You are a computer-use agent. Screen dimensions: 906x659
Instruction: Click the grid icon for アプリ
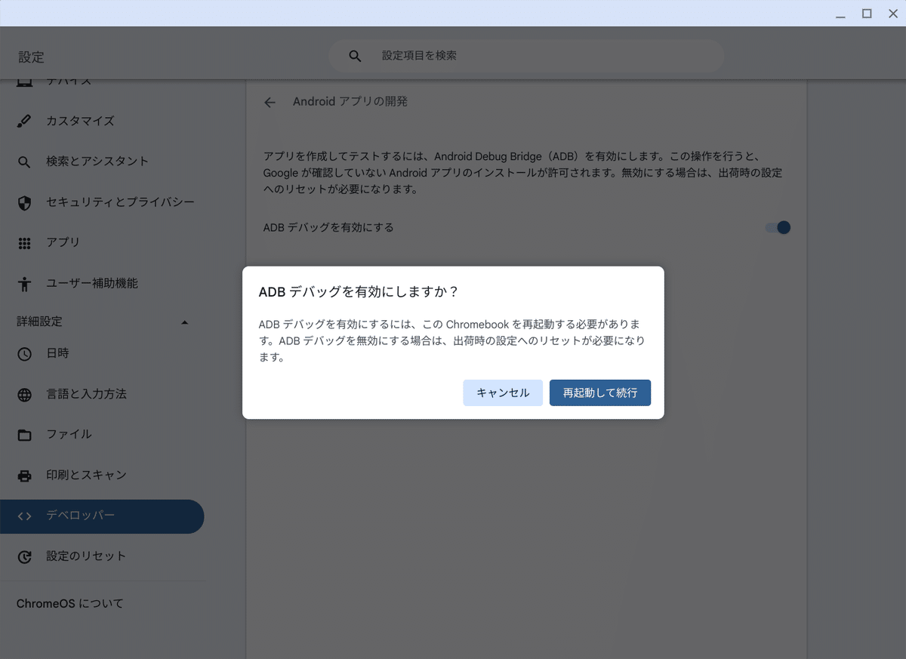(24, 243)
